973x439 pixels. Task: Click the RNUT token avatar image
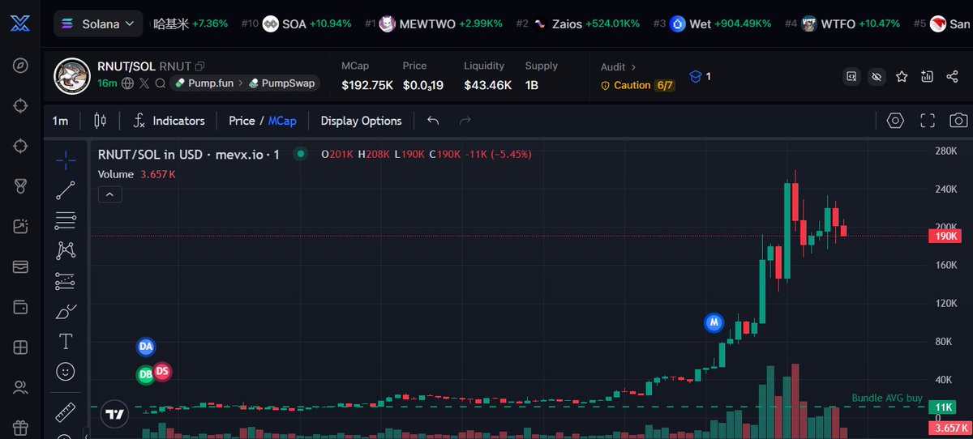click(71, 76)
